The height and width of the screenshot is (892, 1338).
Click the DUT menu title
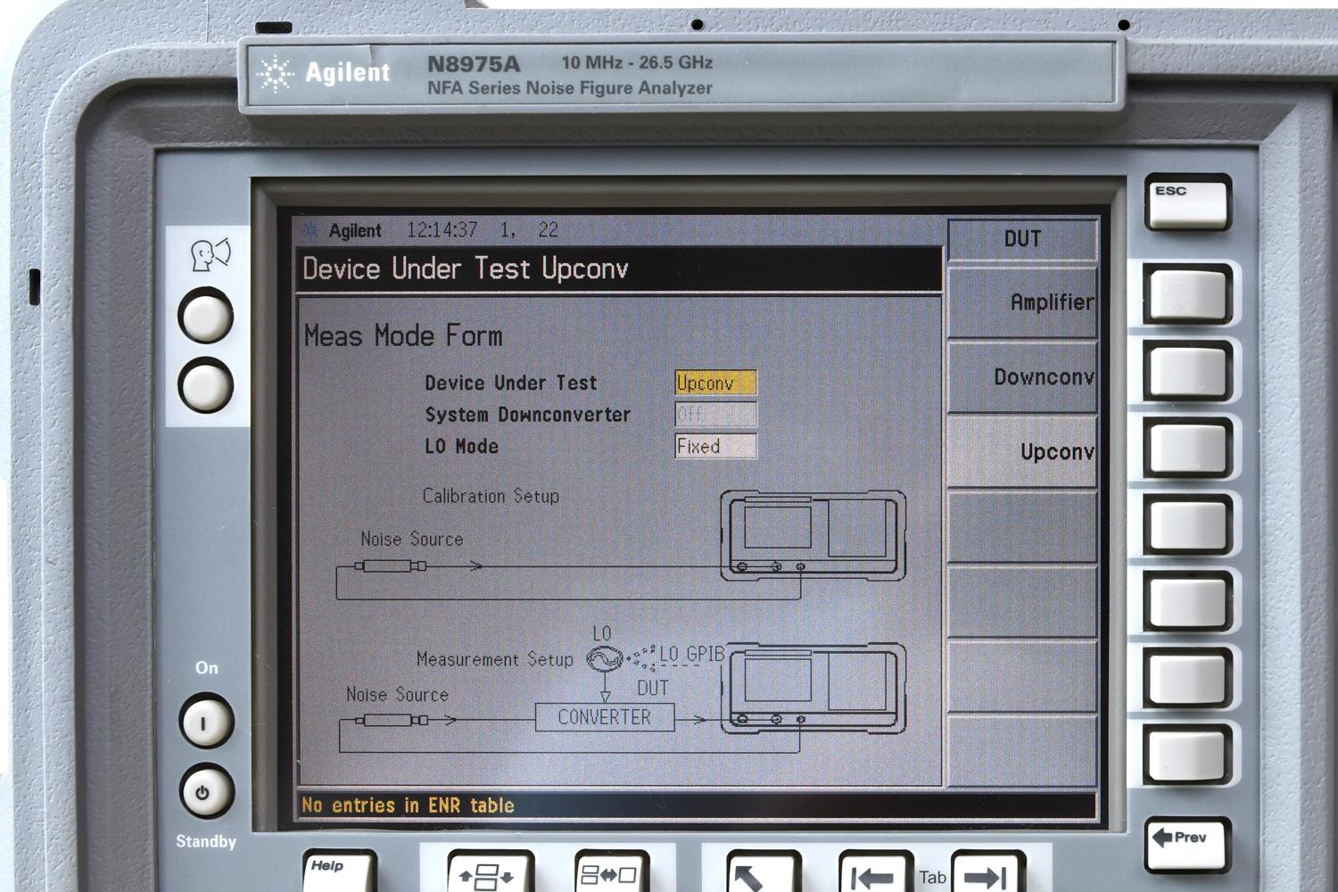[x=1022, y=239]
